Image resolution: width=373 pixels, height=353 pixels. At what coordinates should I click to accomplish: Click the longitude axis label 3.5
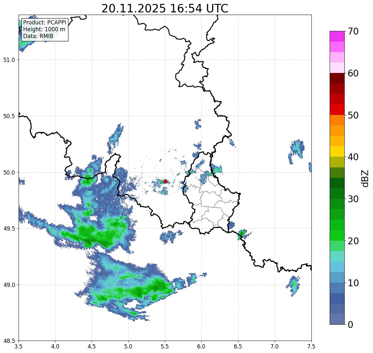coord(19,346)
